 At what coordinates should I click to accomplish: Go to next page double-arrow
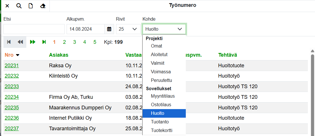point(33,42)
